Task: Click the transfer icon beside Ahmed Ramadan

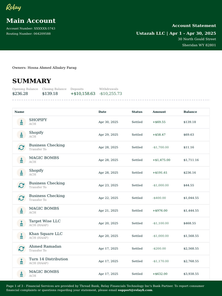Action: coord(21,249)
